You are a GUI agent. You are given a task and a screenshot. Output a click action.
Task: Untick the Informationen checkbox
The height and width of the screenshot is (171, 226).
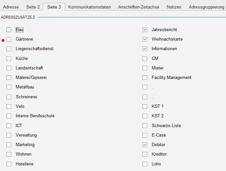click(x=145, y=49)
